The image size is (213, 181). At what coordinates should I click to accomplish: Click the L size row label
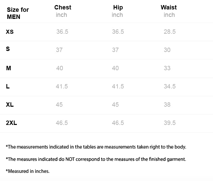point(8,86)
